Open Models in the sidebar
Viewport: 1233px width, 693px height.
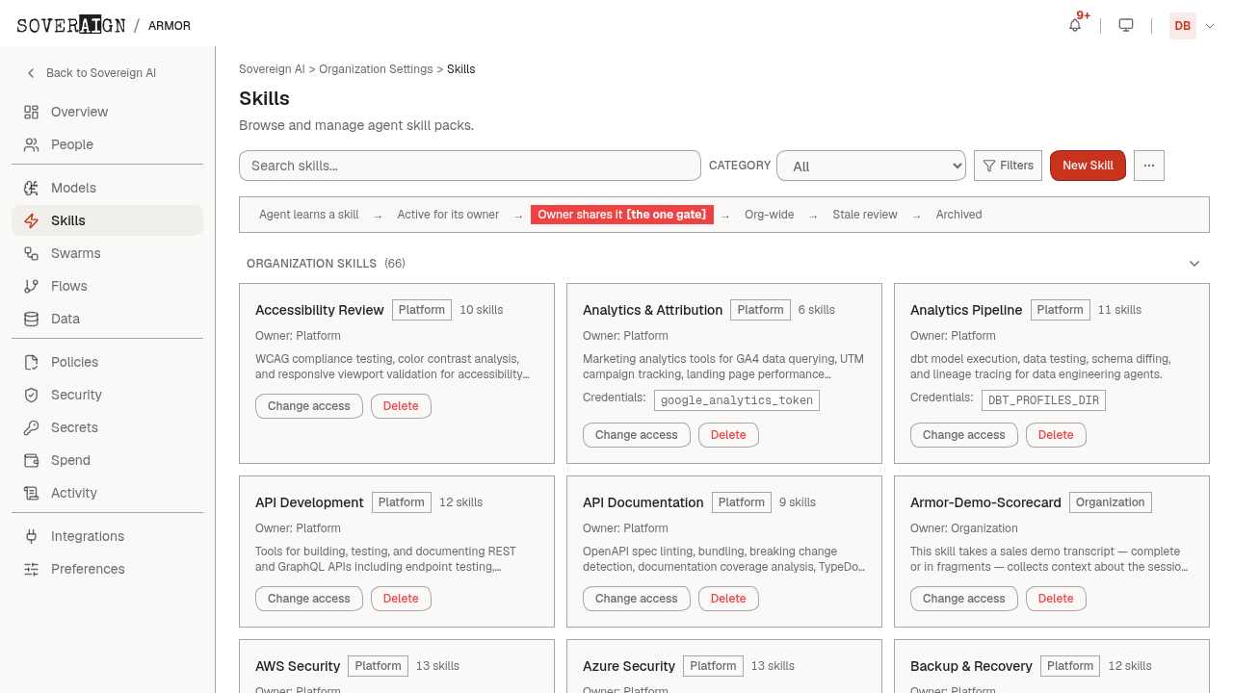tap(108, 188)
